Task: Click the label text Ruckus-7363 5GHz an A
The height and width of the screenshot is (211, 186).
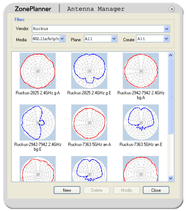Action: (89, 145)
